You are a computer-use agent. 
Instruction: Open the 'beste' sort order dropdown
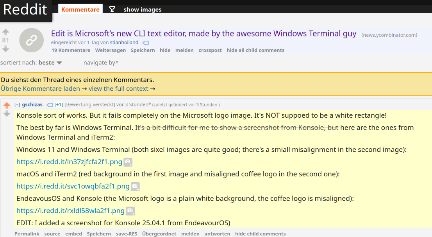click(50, 63)
